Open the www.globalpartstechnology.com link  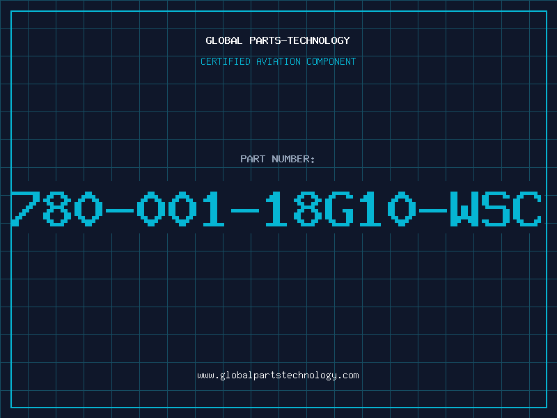[x=278, y=376]
